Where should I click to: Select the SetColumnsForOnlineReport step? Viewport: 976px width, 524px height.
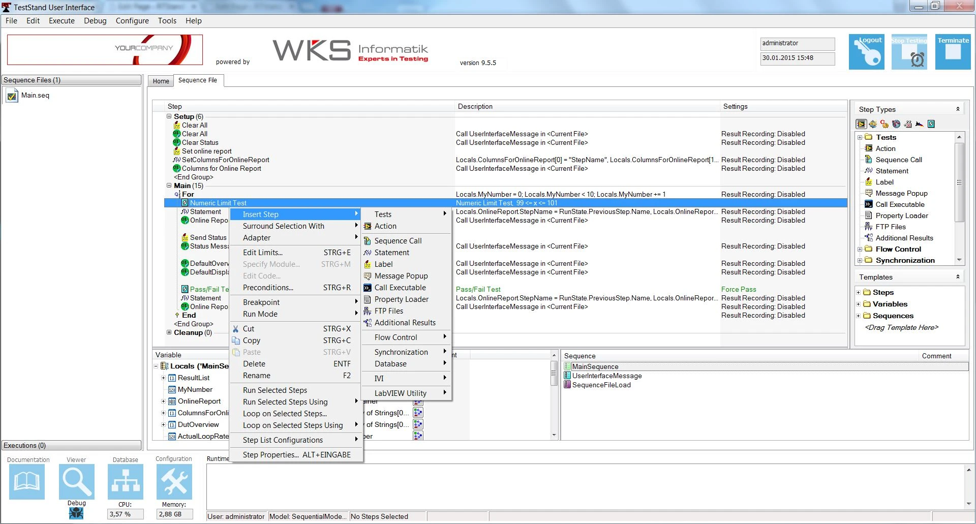tap(225, 160)
